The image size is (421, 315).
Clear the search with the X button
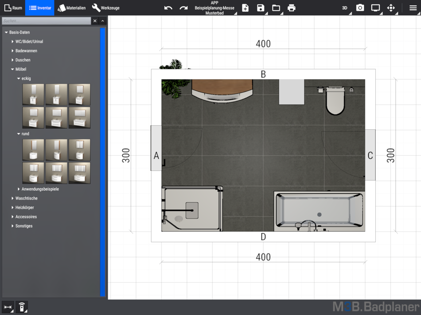[95, 21]
